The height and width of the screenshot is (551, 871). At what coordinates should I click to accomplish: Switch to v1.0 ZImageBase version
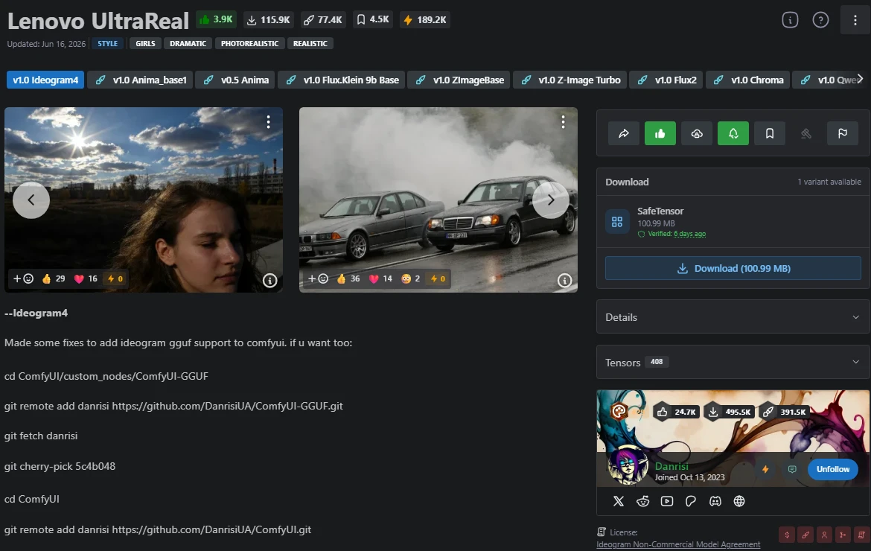click(x=460, y=80)
